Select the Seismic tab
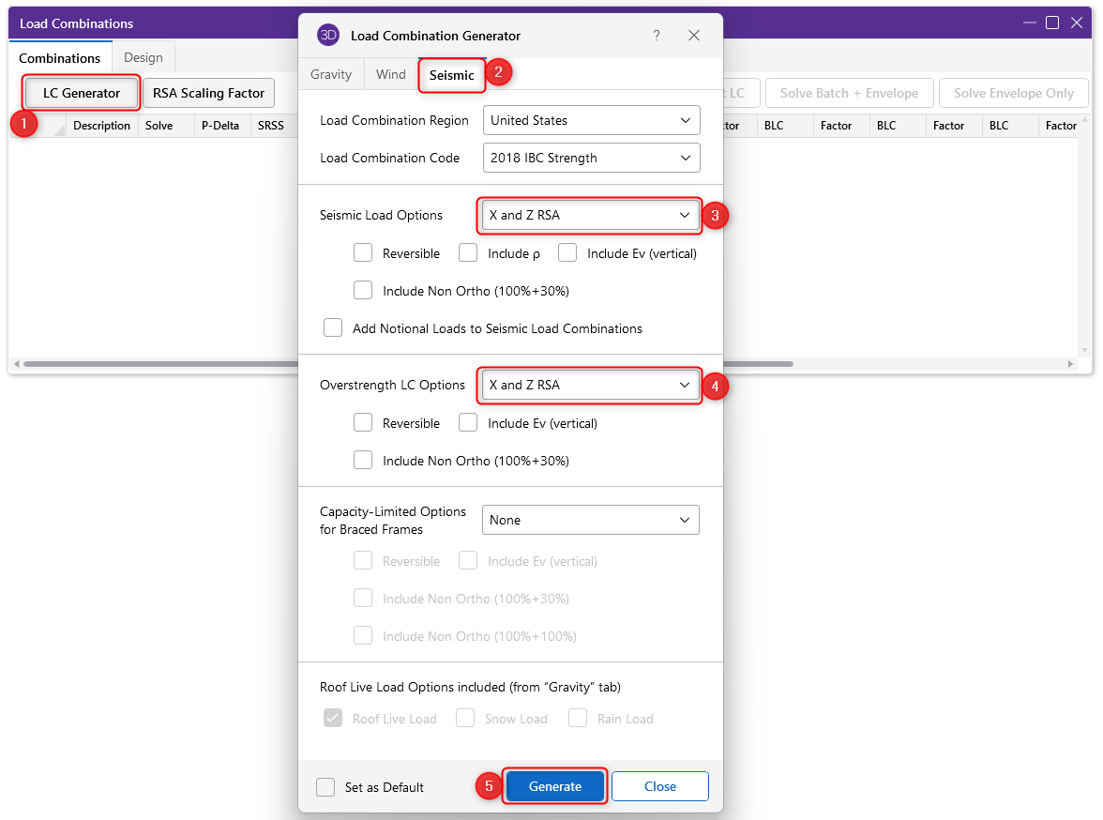The width and height of the screenshot is (1103, 820). (x=452, y=75)
